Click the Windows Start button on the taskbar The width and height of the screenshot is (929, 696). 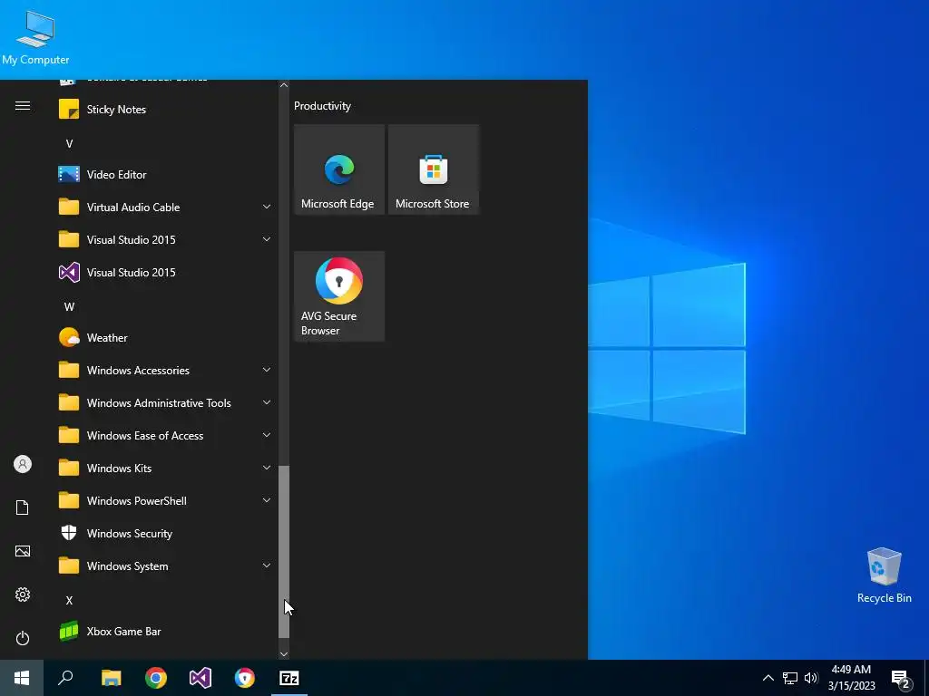pos(22,678)
